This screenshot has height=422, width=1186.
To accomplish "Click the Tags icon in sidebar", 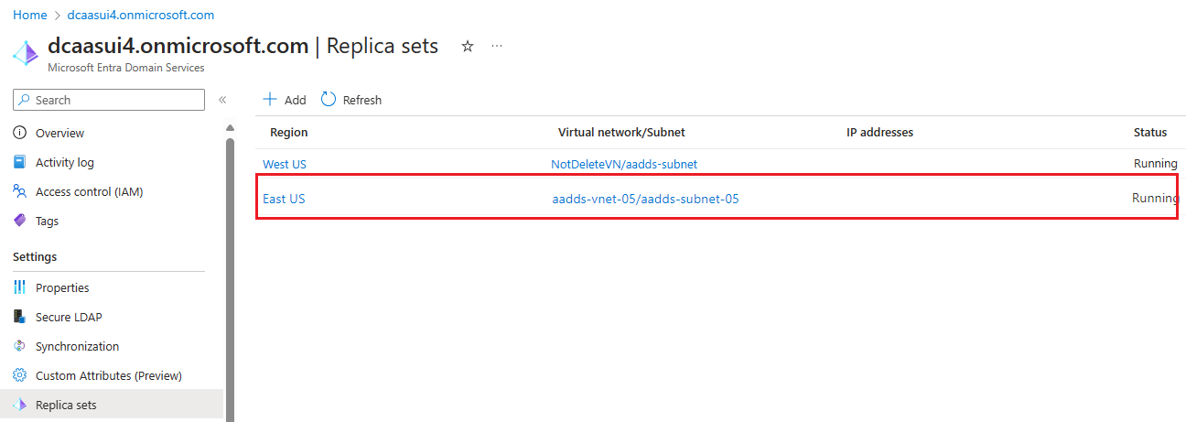I will (20, 221).
